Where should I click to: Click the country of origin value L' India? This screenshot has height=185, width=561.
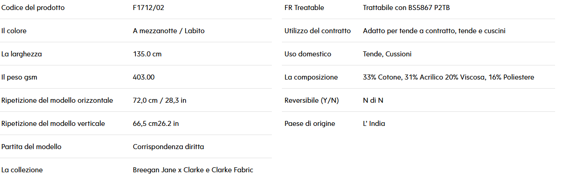374,124
